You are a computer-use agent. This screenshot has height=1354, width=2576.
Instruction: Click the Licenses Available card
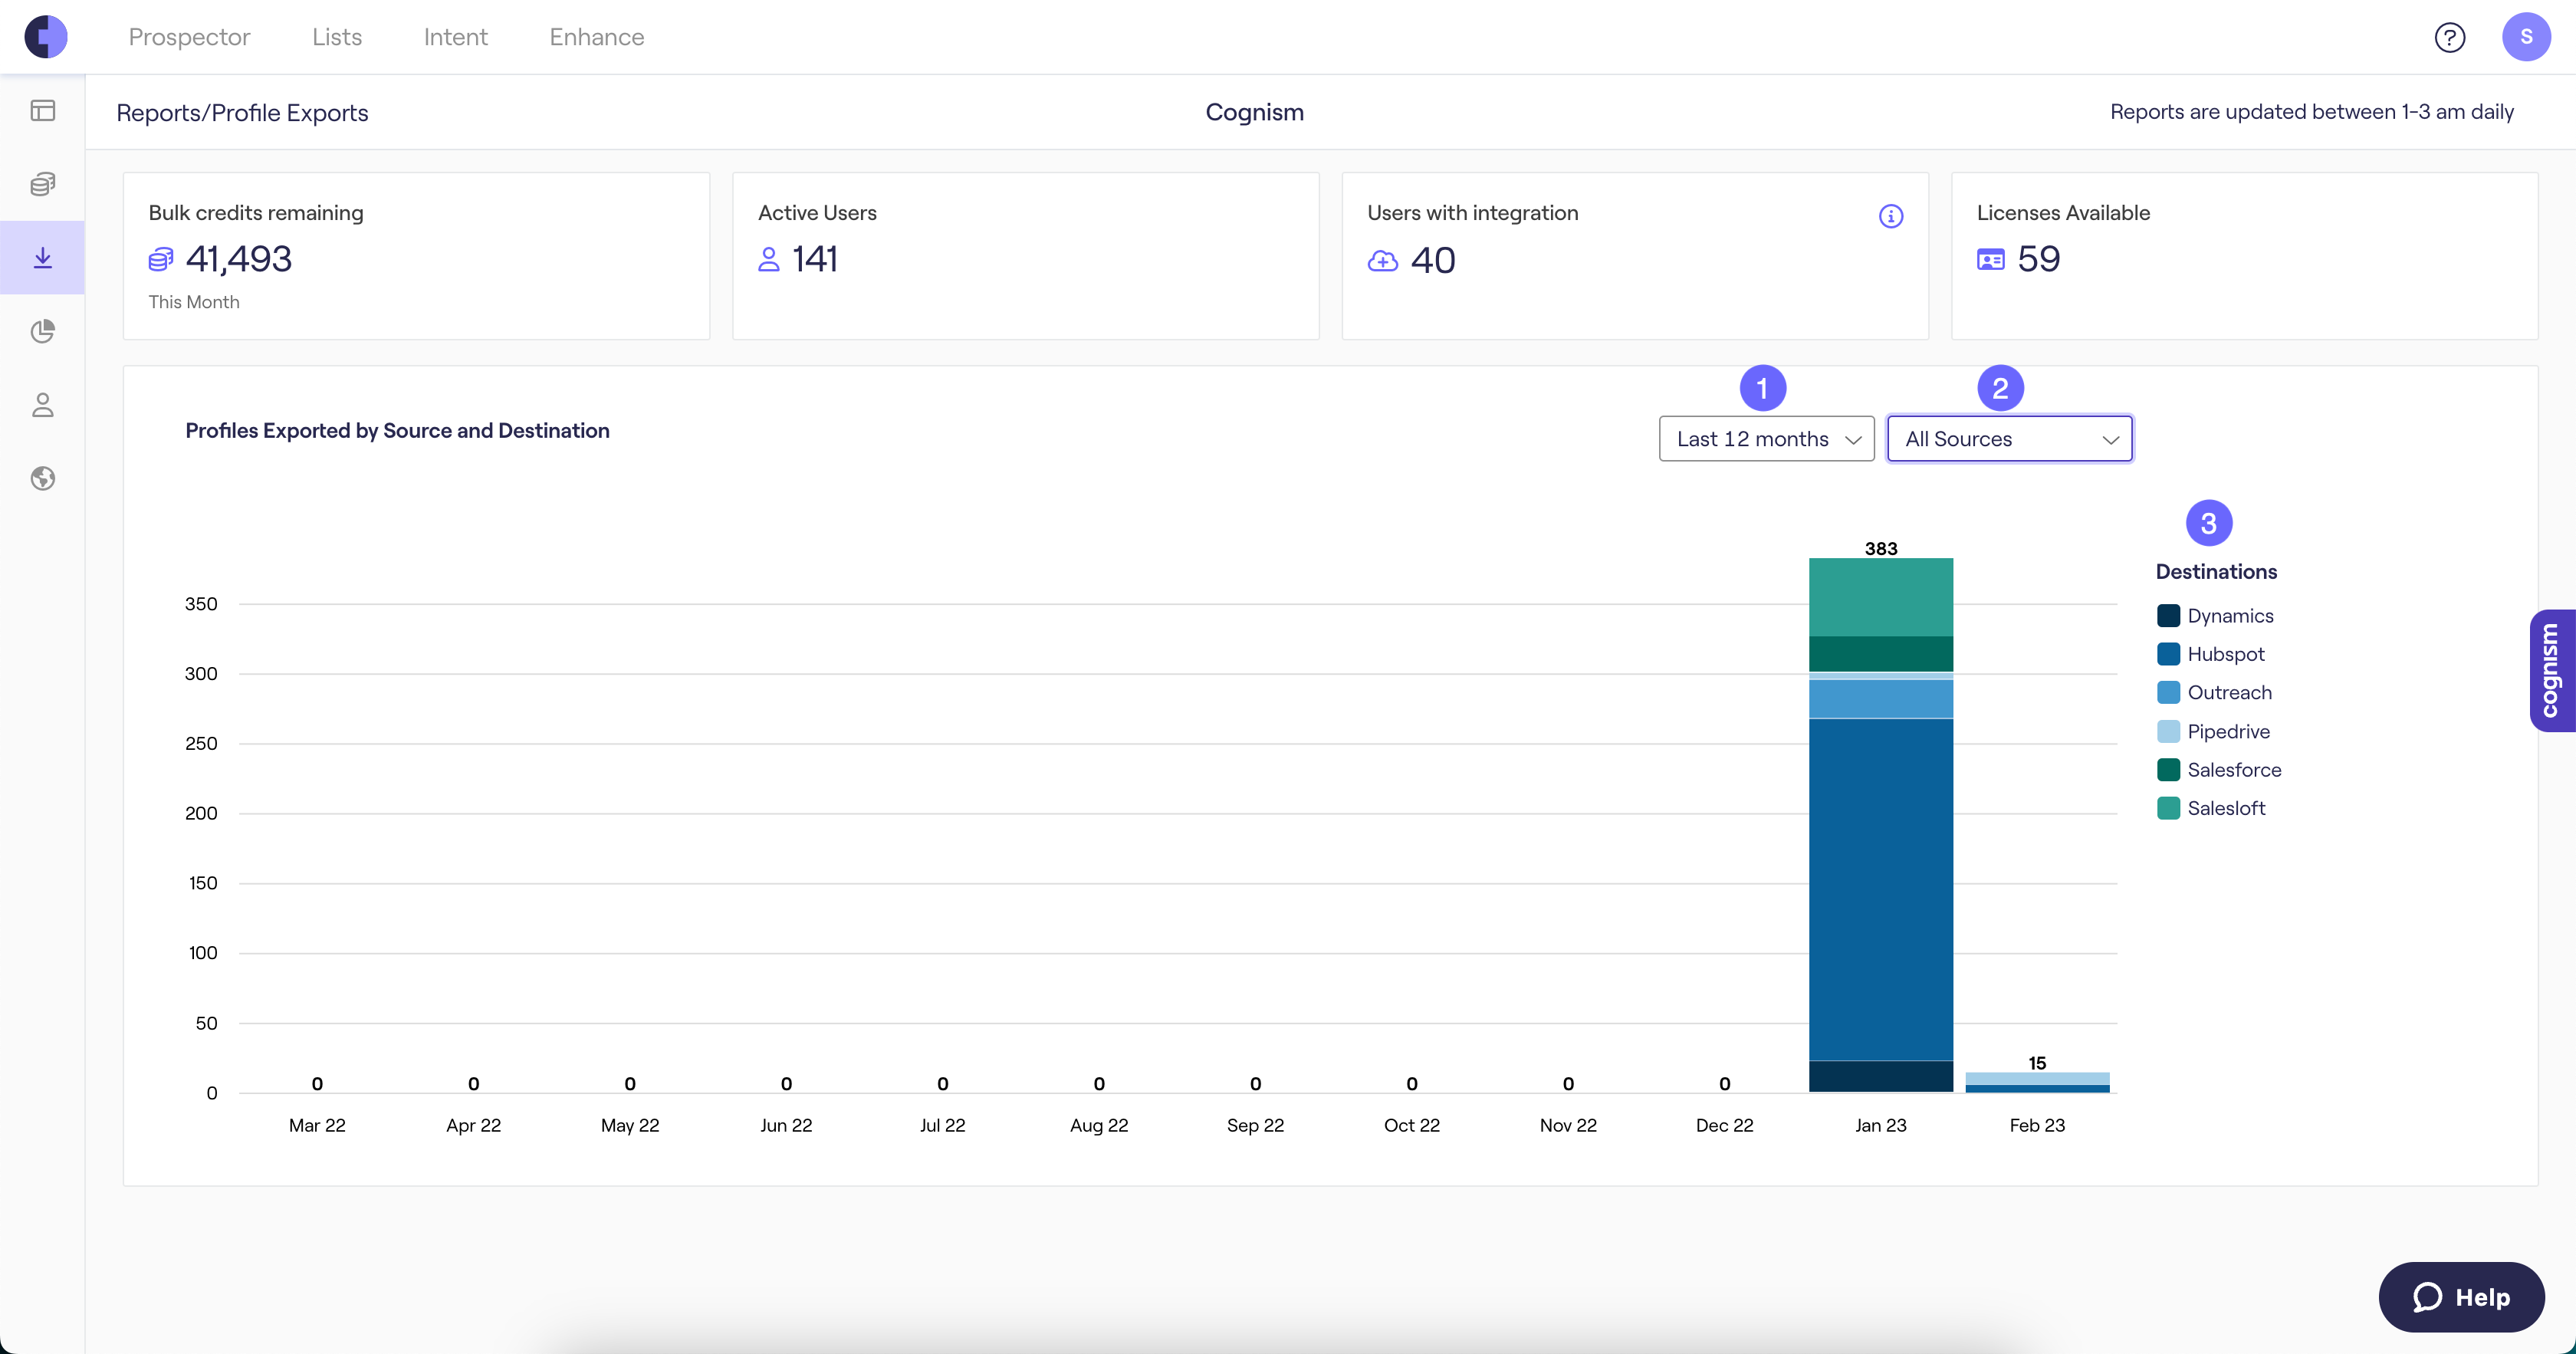tap(2244, 256)
